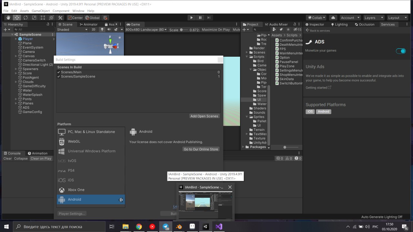Expand Player in Hierarchy
The image size is (413, 232).
16,39
